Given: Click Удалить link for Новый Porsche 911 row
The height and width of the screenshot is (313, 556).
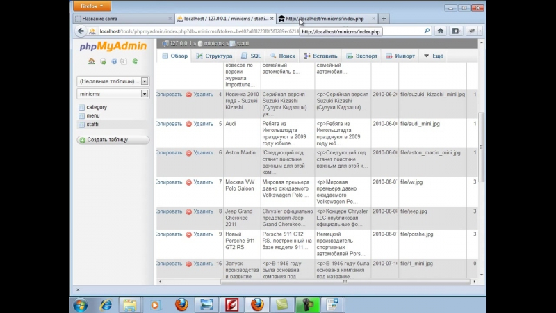Looking at the screenshot, I should pos(203,234).
